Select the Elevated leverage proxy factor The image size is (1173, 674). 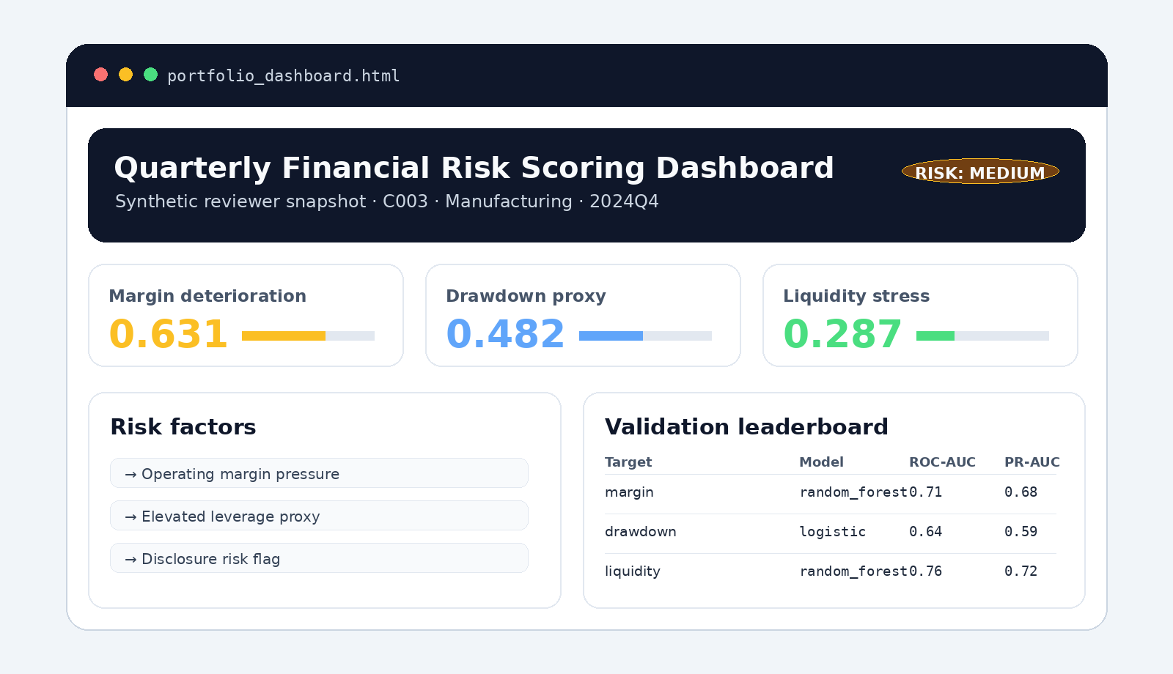click(x=319, y=516)
